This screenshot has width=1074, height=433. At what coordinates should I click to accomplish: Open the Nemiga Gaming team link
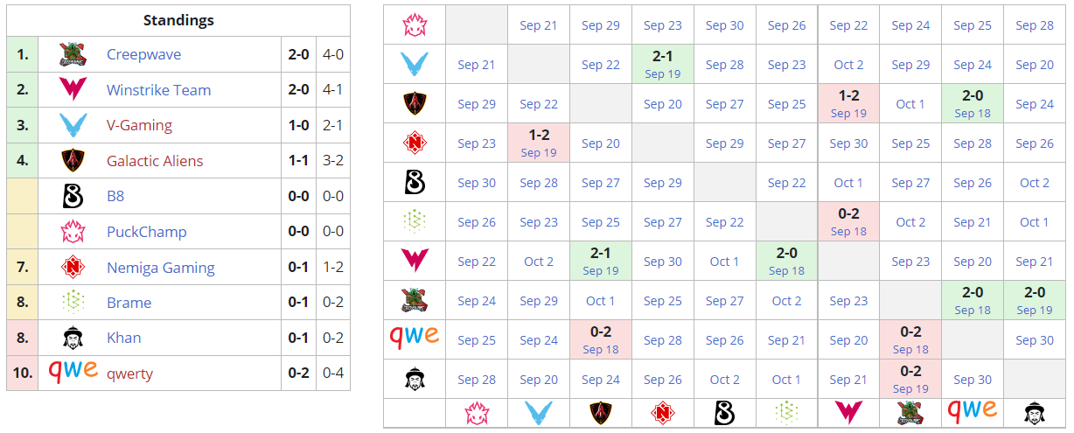coord(161,268)
